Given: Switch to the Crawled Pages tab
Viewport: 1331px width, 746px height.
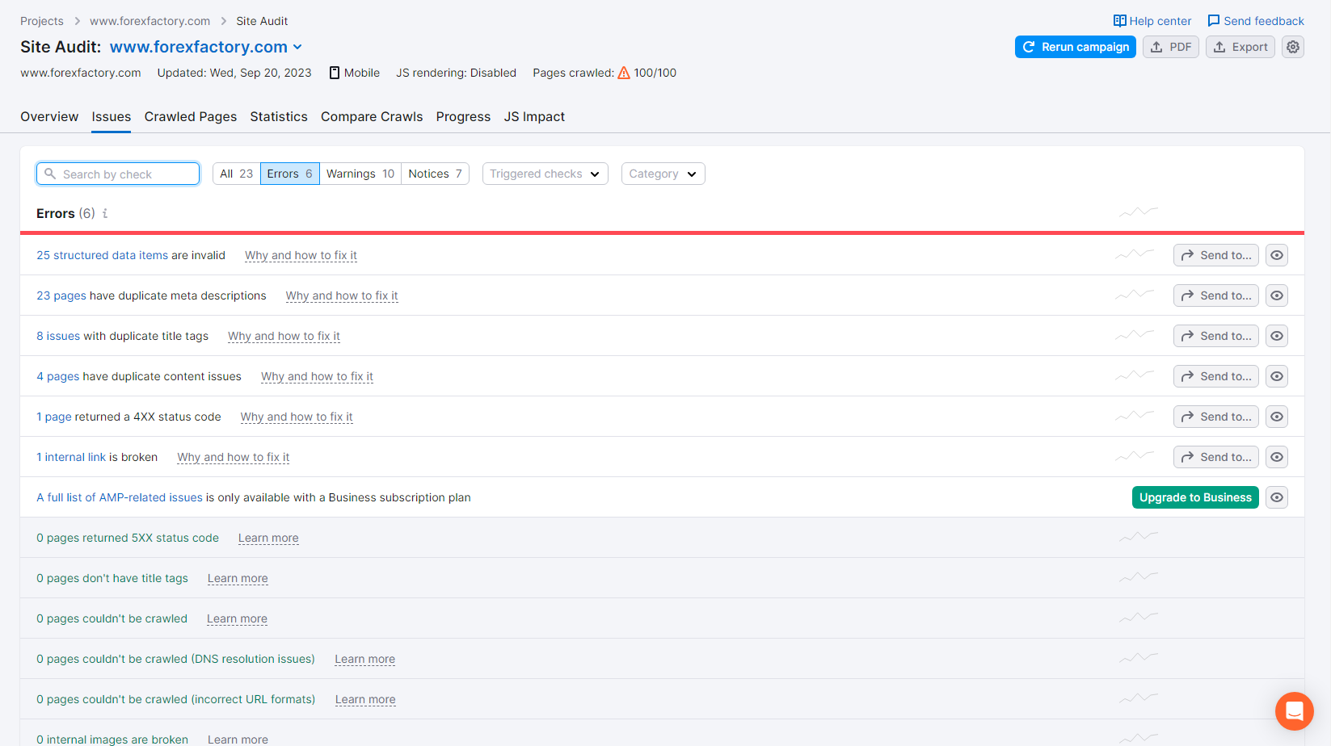Looking at the screenshot, I should [x=191, y=116].
